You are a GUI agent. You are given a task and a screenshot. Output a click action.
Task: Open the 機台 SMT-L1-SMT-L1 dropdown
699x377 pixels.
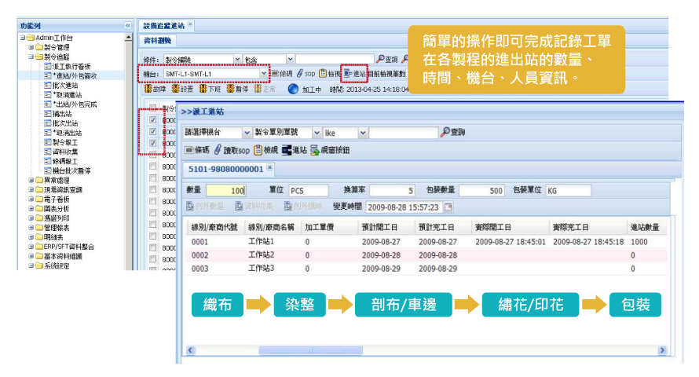(263, 74)
